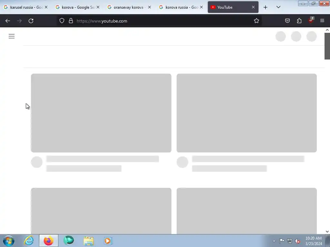Open the uBlock Origin extension icon

pos(311,20)
